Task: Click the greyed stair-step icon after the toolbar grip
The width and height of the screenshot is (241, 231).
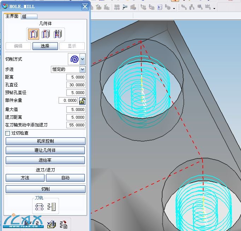Action: pyautogui.click(x=184, y=7)
